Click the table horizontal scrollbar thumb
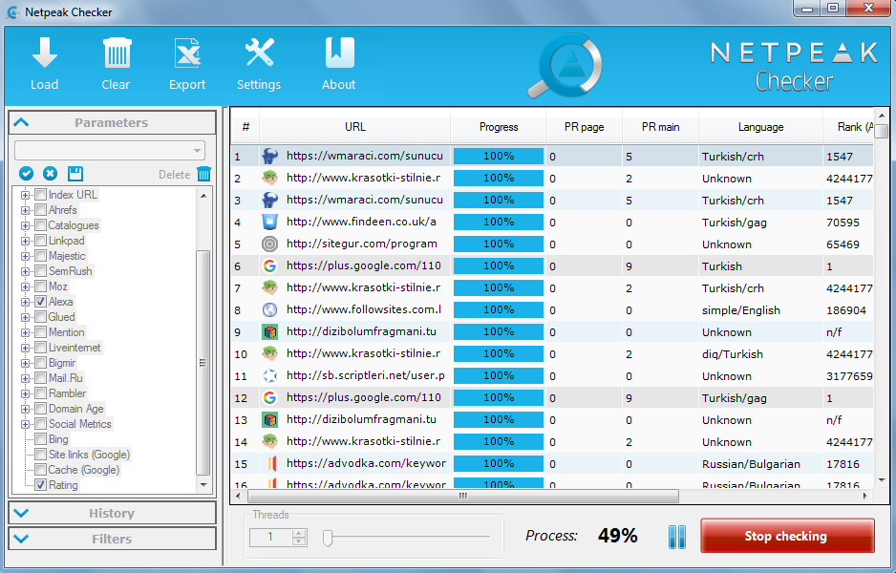 463,496
